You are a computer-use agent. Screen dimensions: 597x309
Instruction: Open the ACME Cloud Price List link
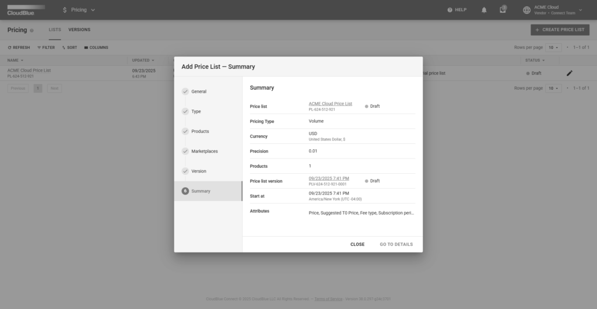point(330,104)
